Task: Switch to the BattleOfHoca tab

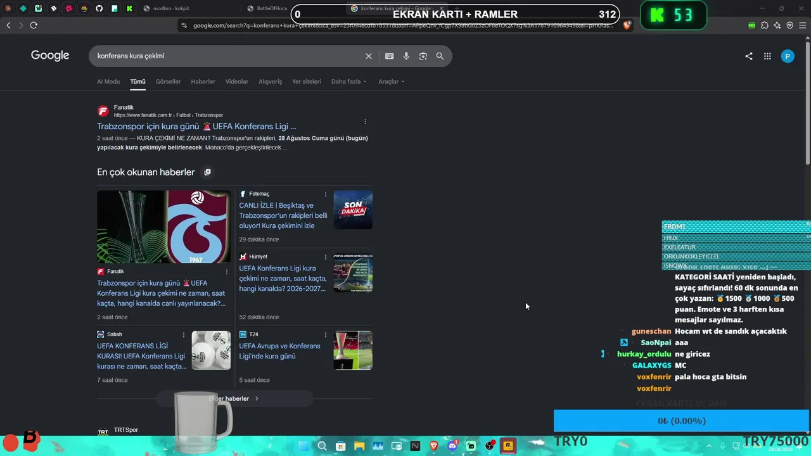Action: (266, 8)
